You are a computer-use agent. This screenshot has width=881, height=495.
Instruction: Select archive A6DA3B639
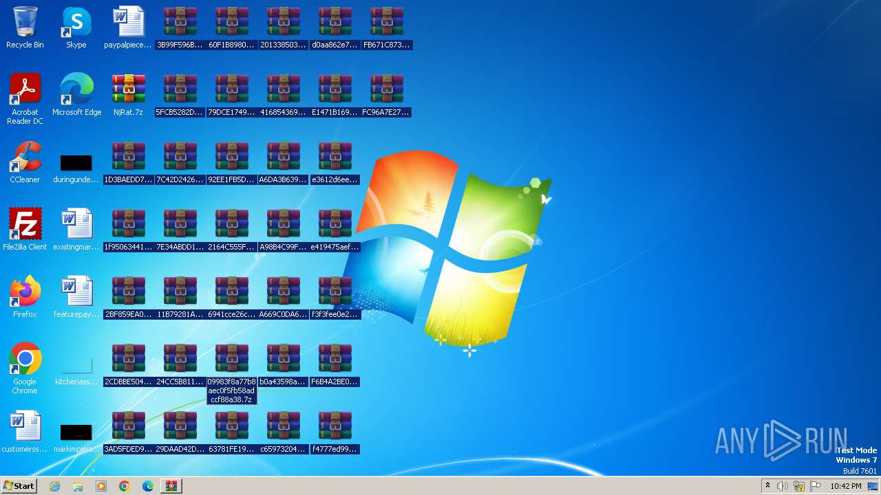click(283, 163)
